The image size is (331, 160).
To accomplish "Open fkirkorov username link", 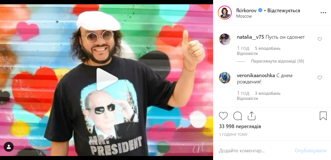I will point(246,11).
